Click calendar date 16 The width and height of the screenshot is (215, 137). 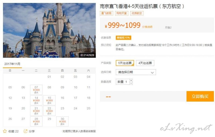pos(62,98)
